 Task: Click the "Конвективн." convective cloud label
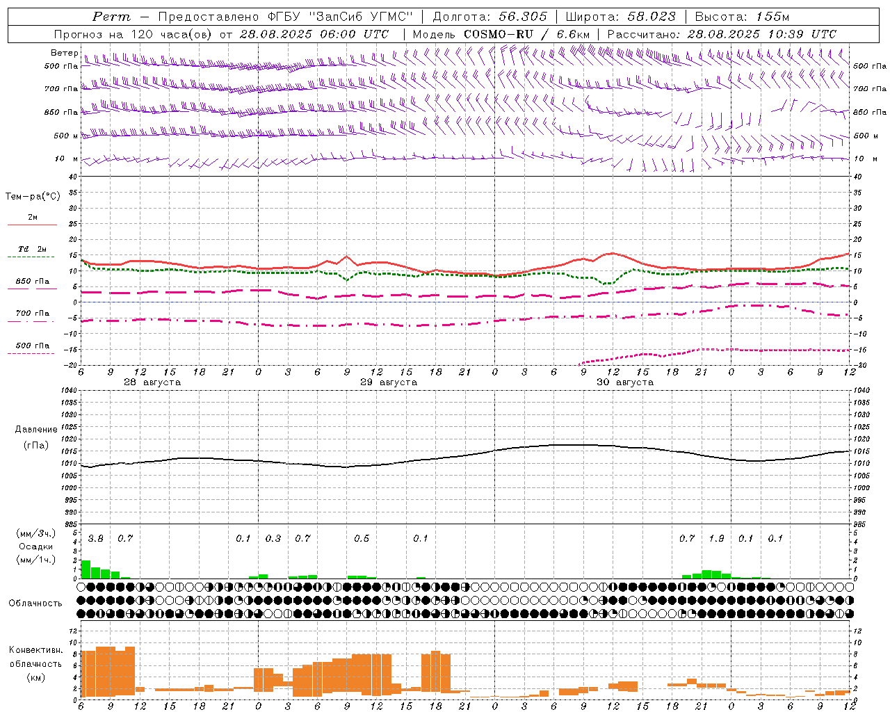point(35,650)
